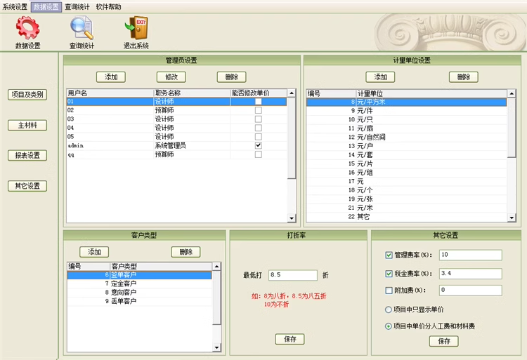Enable the 附加费 checkbox

[x=389, y=291]
